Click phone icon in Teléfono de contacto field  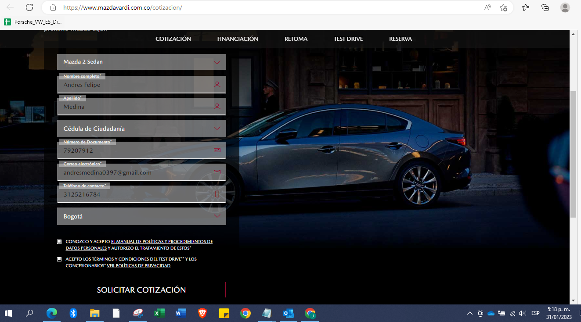tap(217, 194)
